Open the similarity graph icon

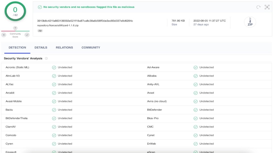click(267, 7)
